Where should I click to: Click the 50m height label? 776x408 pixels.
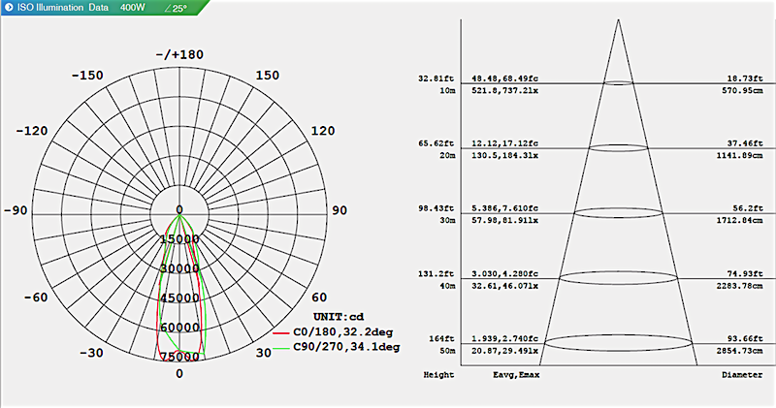[x=447, y=351]
